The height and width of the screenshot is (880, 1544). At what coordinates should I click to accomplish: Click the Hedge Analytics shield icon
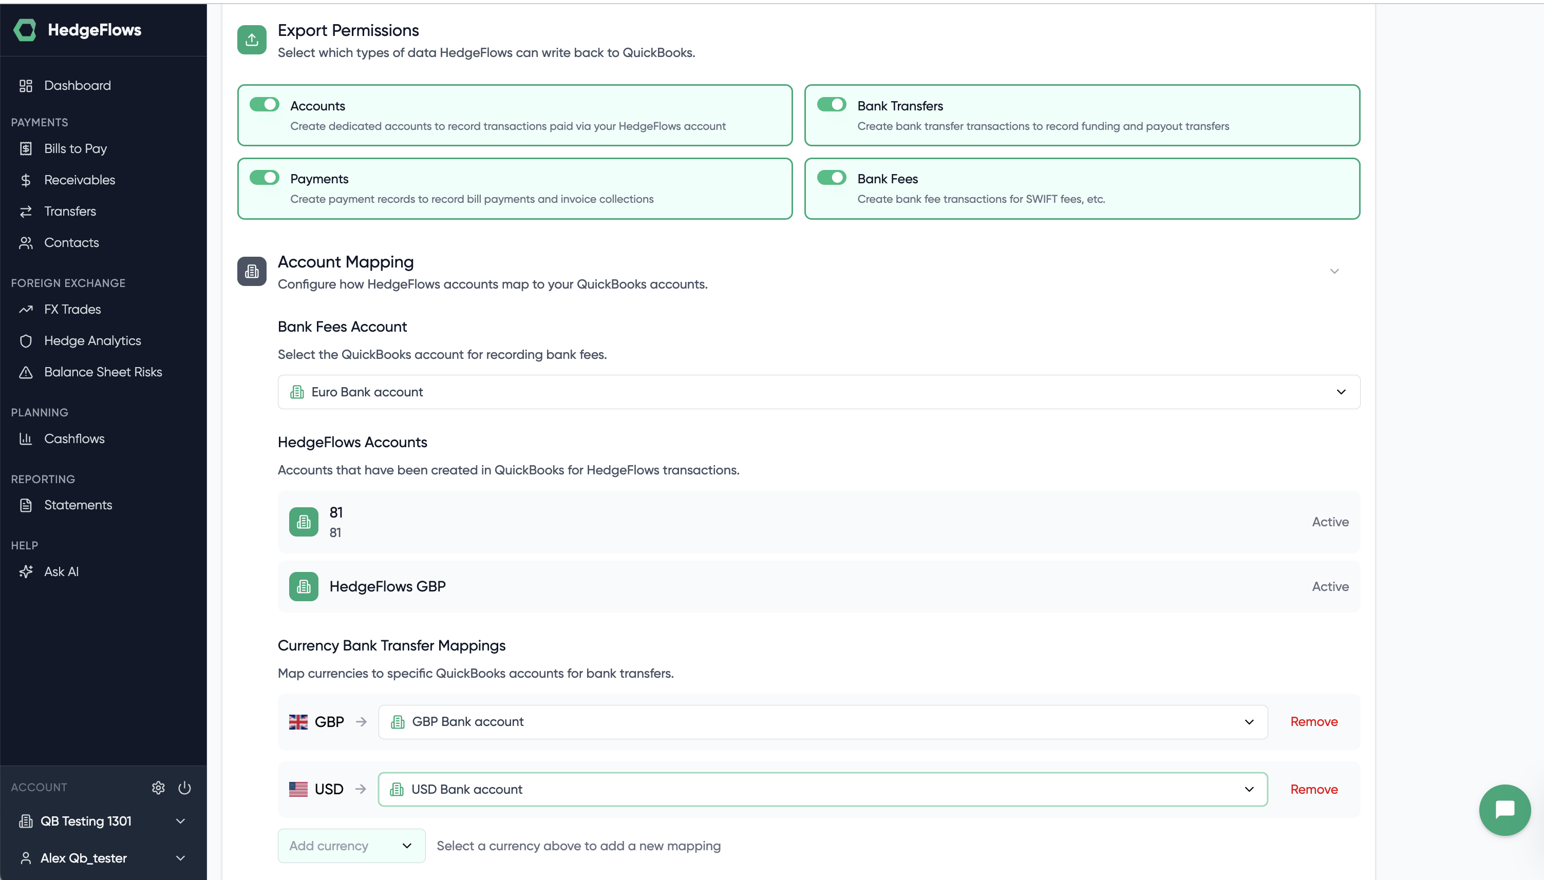pos(26,340)
